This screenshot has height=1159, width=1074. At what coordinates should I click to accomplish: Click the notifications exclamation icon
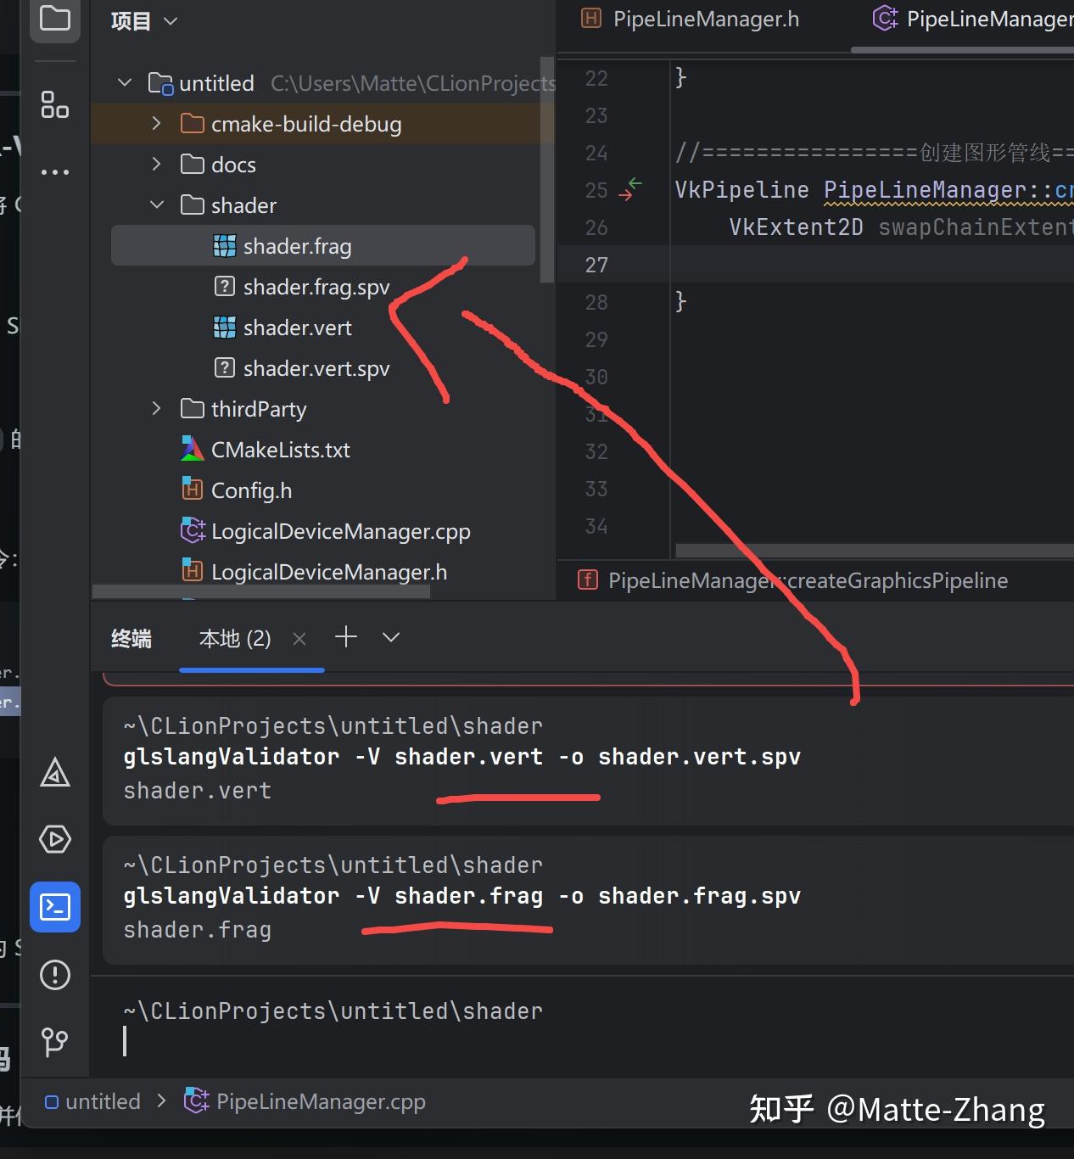coord(54,974)
